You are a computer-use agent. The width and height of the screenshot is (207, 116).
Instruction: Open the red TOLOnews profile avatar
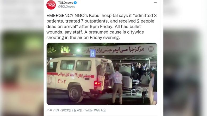[51, 5]
